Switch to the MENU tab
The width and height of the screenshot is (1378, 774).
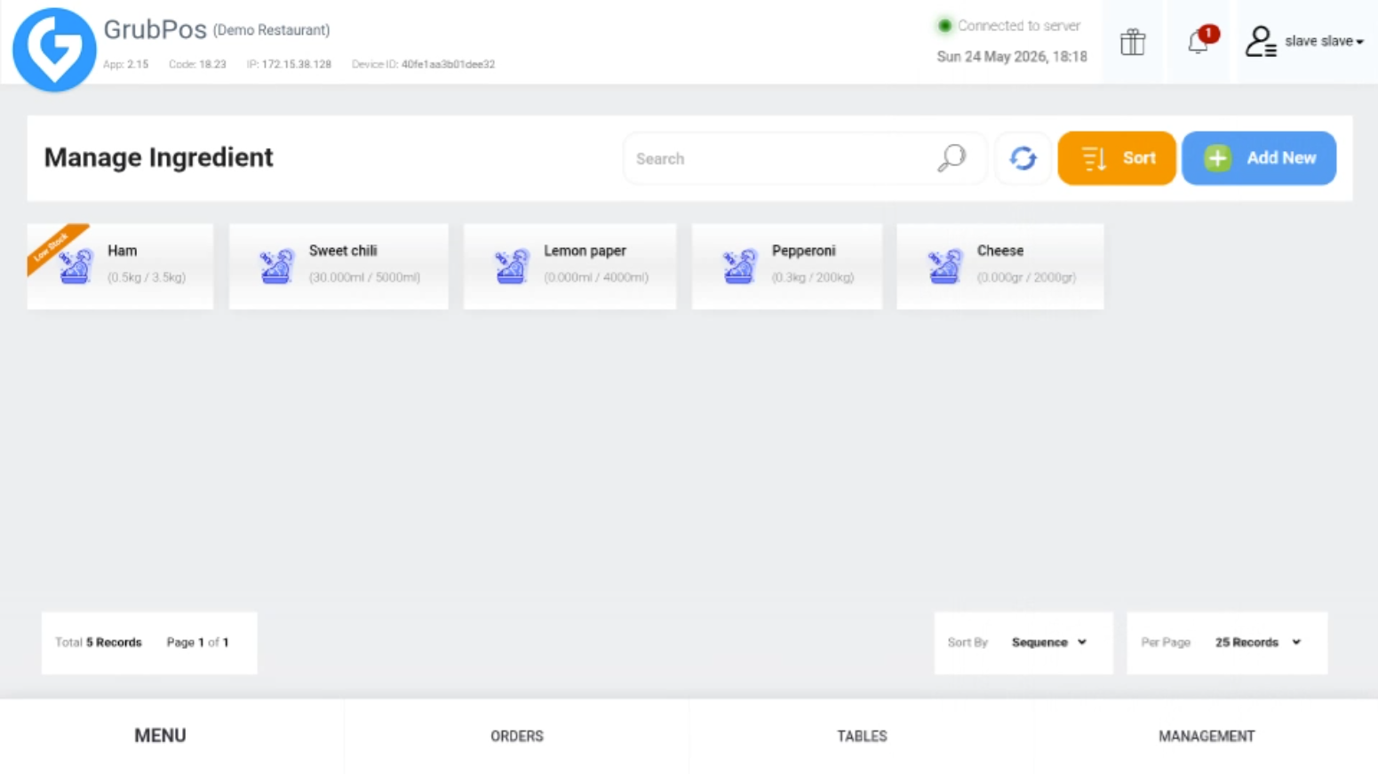(x=160, y=736)
